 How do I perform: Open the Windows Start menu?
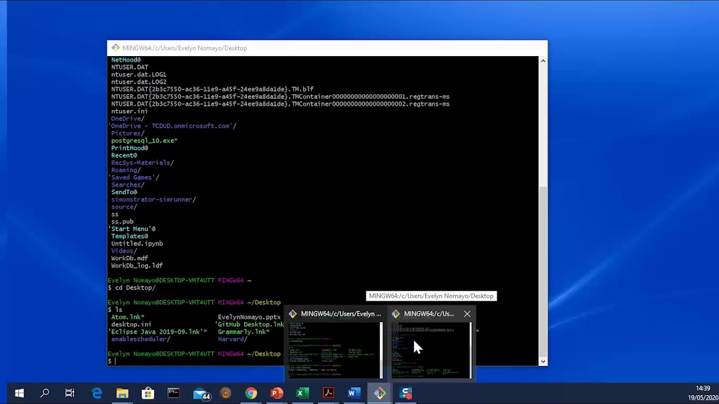pyautogui.click(x=19, y=393)
